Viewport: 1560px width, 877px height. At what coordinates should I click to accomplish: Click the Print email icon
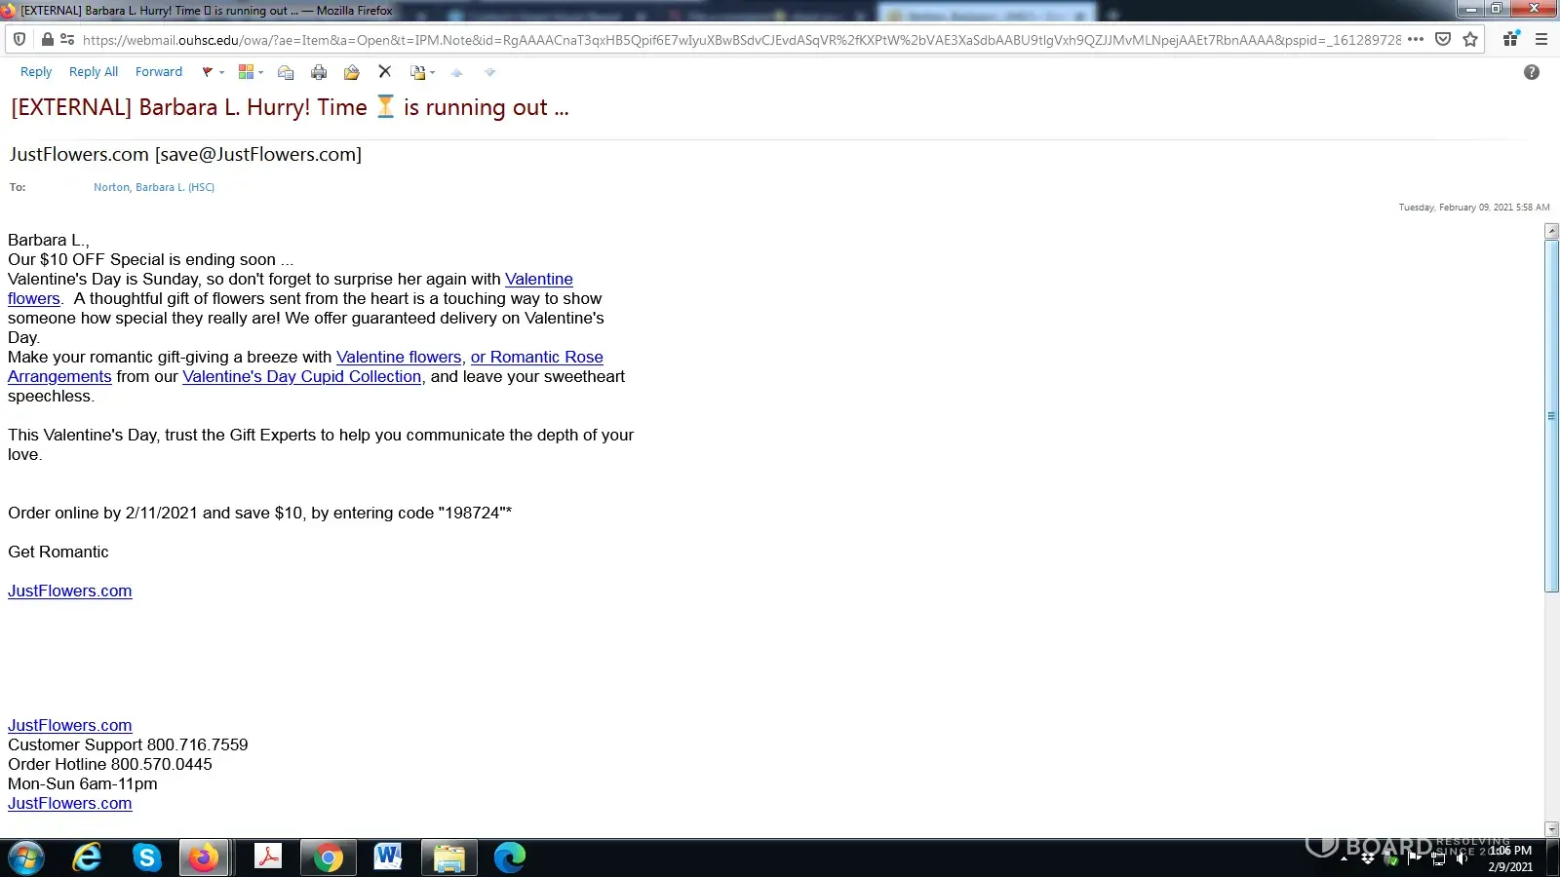click(x=319, y=72)
